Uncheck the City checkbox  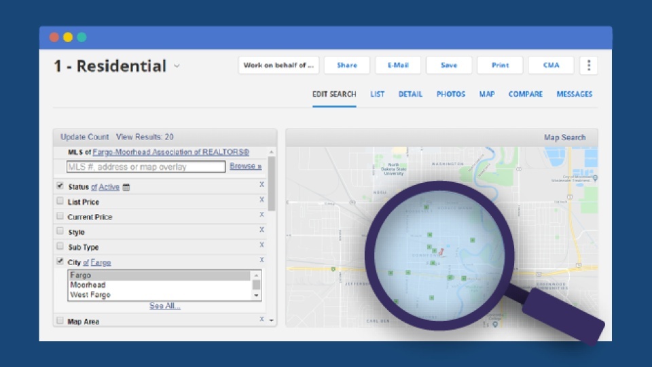(x=60, y=261)
